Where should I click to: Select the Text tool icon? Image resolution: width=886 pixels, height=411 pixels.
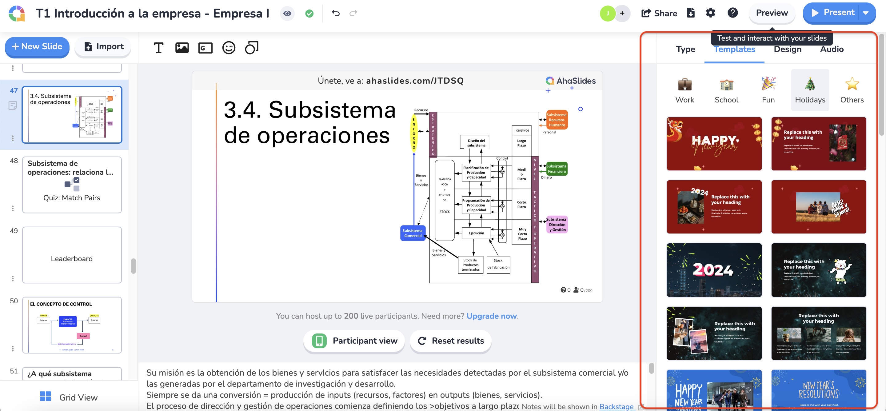tap(158, 48)
